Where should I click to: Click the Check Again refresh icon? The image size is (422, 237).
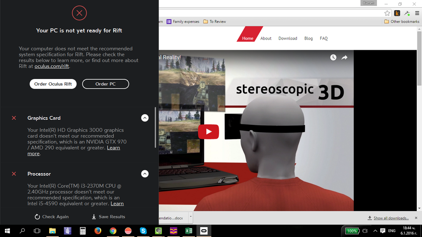pyautogui.click(x=37, y=217)
